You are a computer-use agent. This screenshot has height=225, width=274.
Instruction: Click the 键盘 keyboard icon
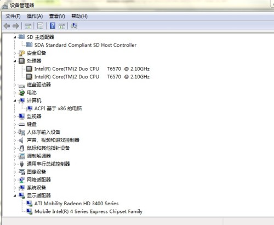22,125
